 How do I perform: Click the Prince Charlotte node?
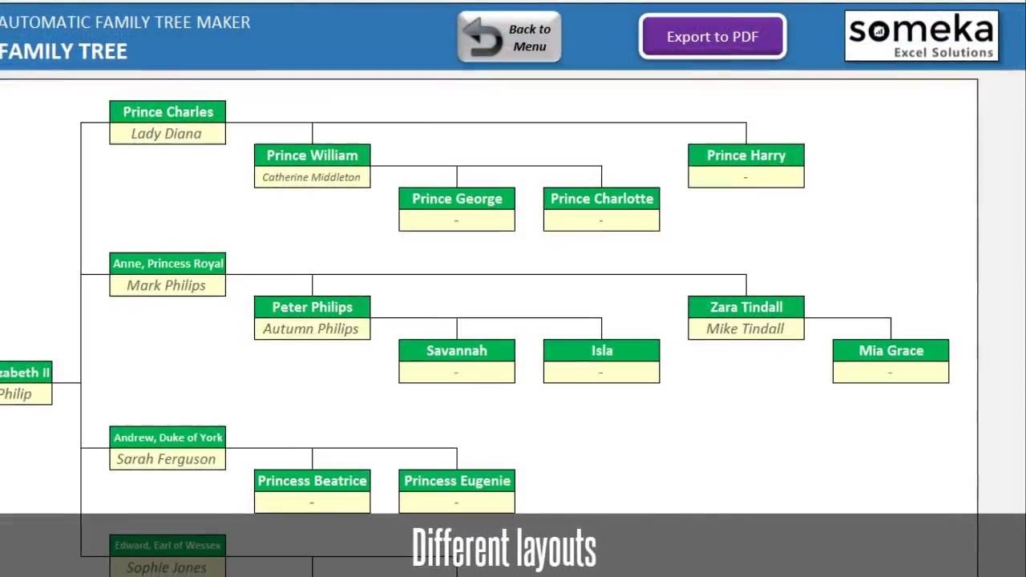tap(601, 198)
